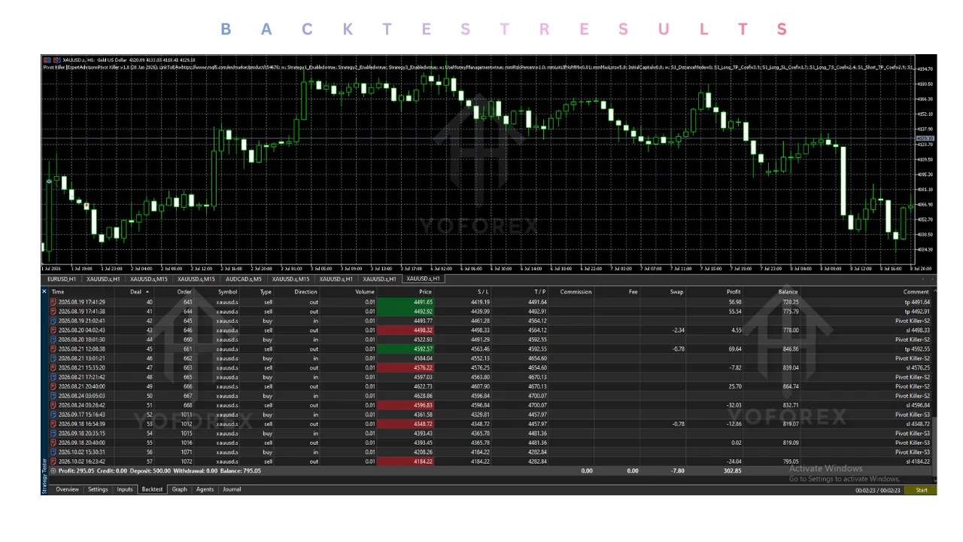Click the red price cell 4498.32
The image size is (963, 542).
coord(405,330)
